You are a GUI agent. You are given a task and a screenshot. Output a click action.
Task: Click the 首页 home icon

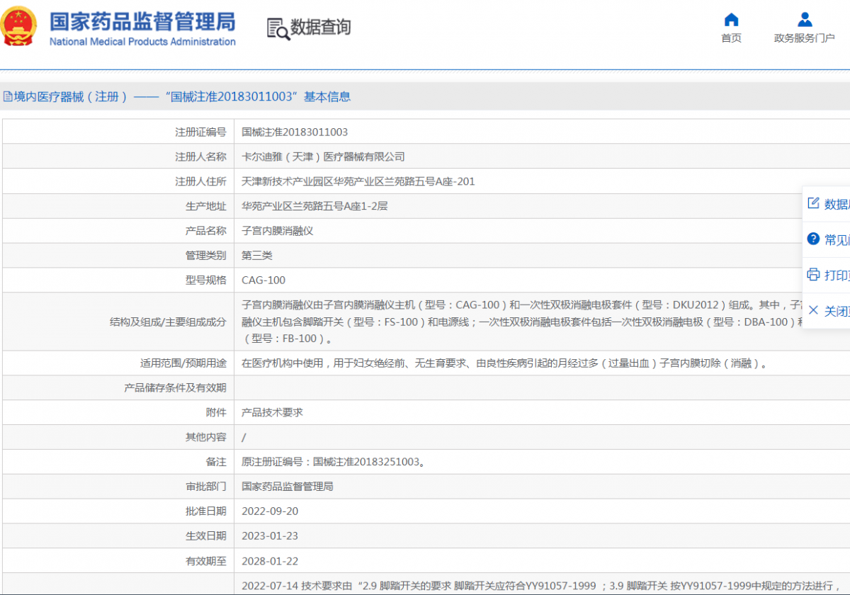(732, 21)
